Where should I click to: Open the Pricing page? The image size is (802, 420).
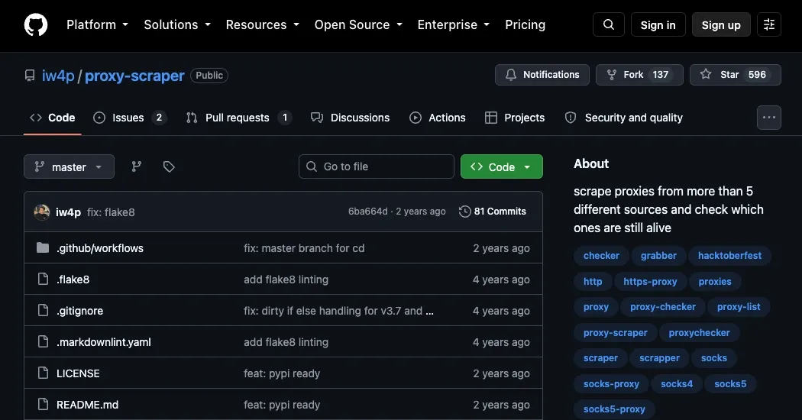pos(525,24)
